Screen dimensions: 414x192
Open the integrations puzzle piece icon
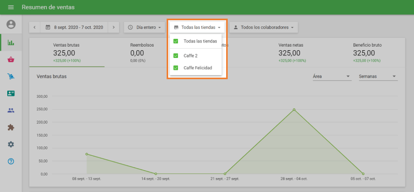click(x=11, y=127)
